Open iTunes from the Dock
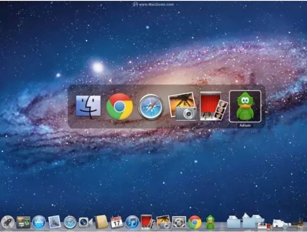 (132, 222)
